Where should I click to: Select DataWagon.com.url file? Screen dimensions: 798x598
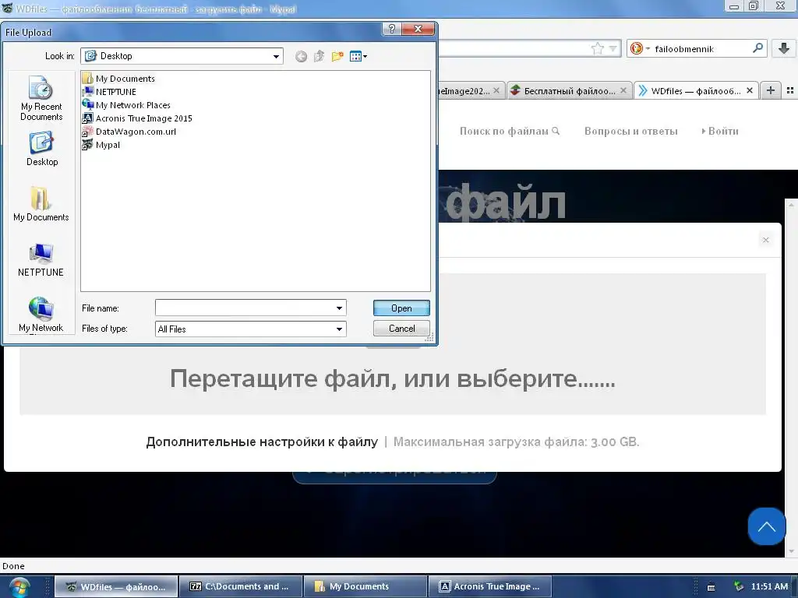point(129,131)
